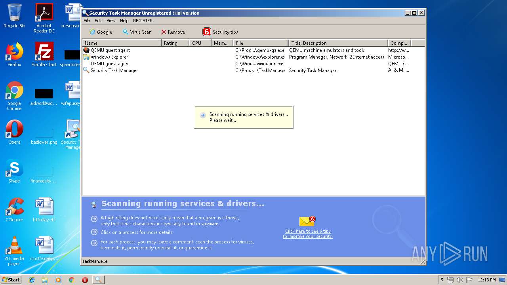The image size is (507, 285).
Task: Click the Action Center flag icon
Action: [469, 280]
